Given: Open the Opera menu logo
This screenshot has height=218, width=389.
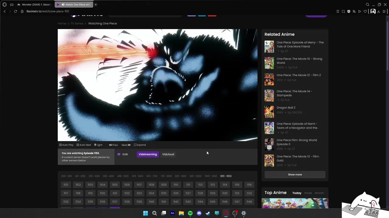Looking at the screenshot, I should click(x=4, y=5).
